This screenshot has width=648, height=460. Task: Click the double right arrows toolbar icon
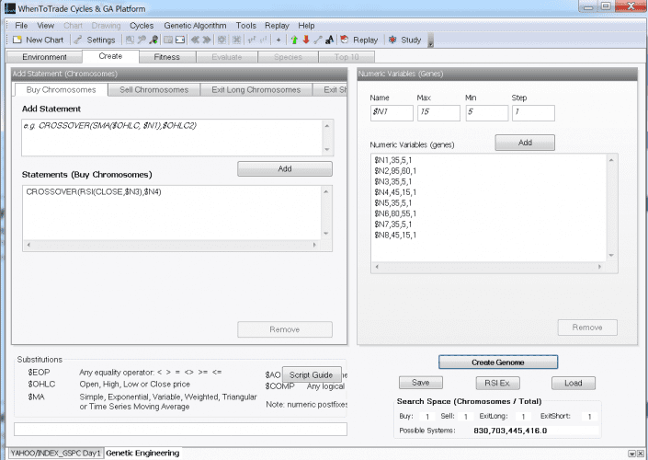(207, 40)
